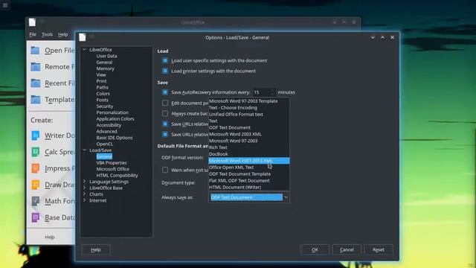Viewport: 476px width, 268px height.
Task: Collapse the Load/Save tree node
Action: pos(85,150)
